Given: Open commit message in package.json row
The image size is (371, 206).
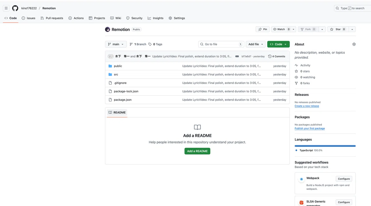Looking at the screenshot, I should click(x=221, y=100).
